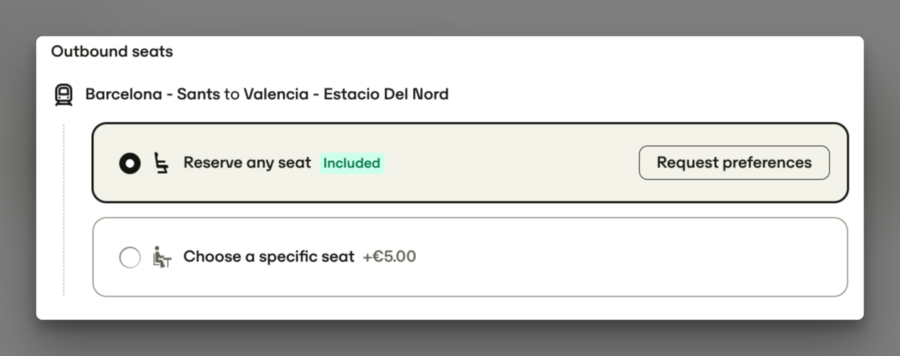The width and height of the screenshot is (900, 356).
Task: Click the train icon beside the route
Action: point(63,95)
